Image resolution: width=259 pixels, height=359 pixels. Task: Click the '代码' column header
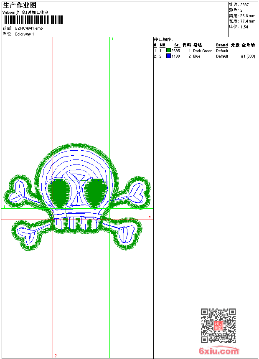pos(187,45)
